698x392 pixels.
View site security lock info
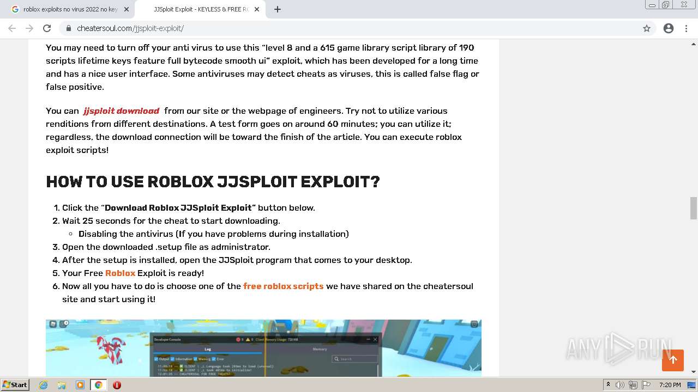[69, 28]
